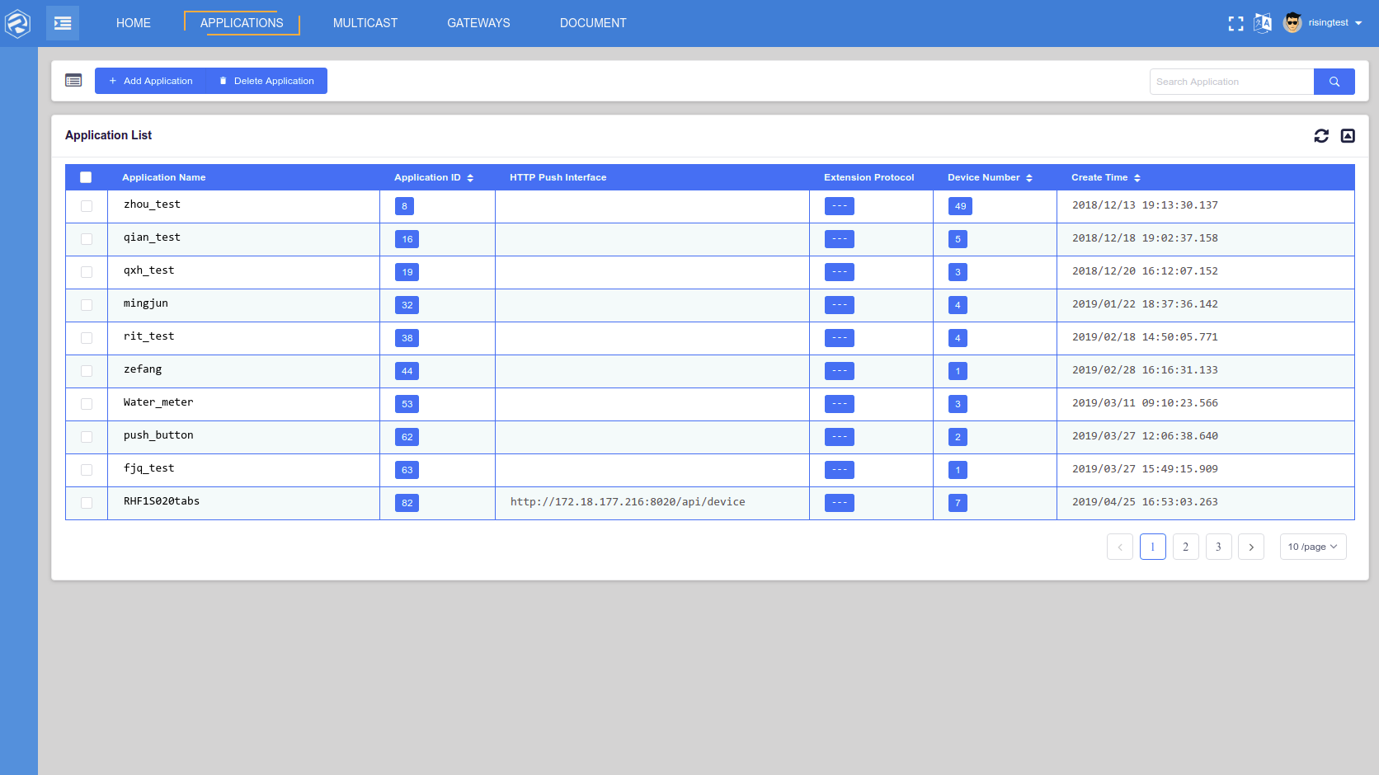Check the checkbox for zhou_test row
This screenshot has width=1379, height=775.
86,205
